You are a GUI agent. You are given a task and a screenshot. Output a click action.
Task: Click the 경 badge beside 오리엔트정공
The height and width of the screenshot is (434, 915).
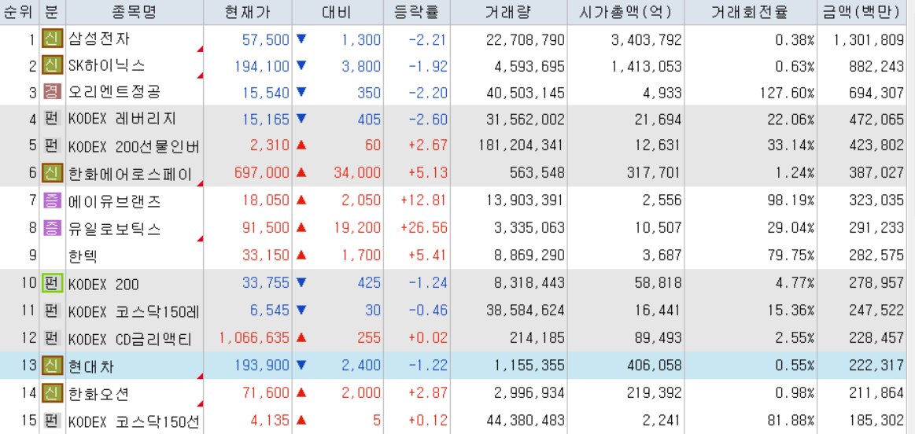pos(53,91)
